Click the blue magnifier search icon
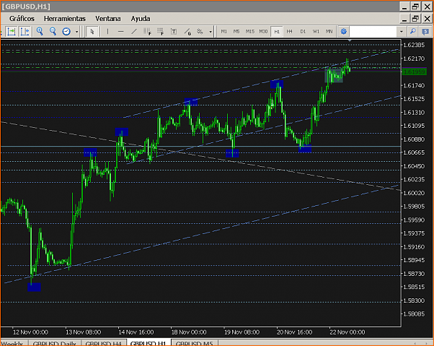 click(413, 32)
